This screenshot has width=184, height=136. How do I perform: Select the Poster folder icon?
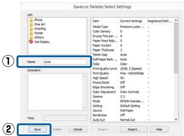(31, 33)
